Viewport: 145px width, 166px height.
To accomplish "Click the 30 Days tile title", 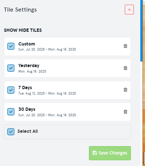I will pyautogui.click(x=27, y=109).
